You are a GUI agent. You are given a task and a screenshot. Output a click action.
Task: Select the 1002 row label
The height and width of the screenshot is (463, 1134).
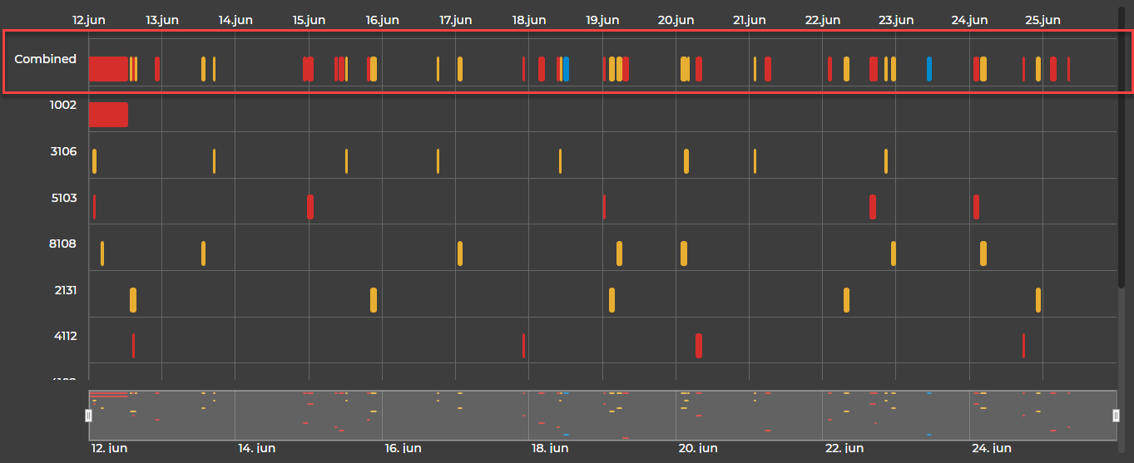click(63, 106)
